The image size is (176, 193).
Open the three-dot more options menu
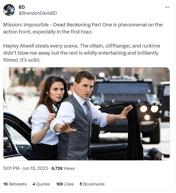(x=167, y=7)
